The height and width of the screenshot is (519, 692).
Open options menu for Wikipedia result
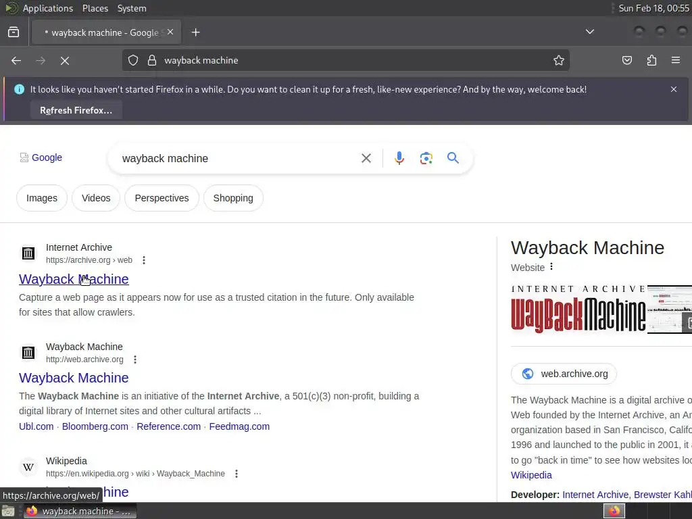237,474
